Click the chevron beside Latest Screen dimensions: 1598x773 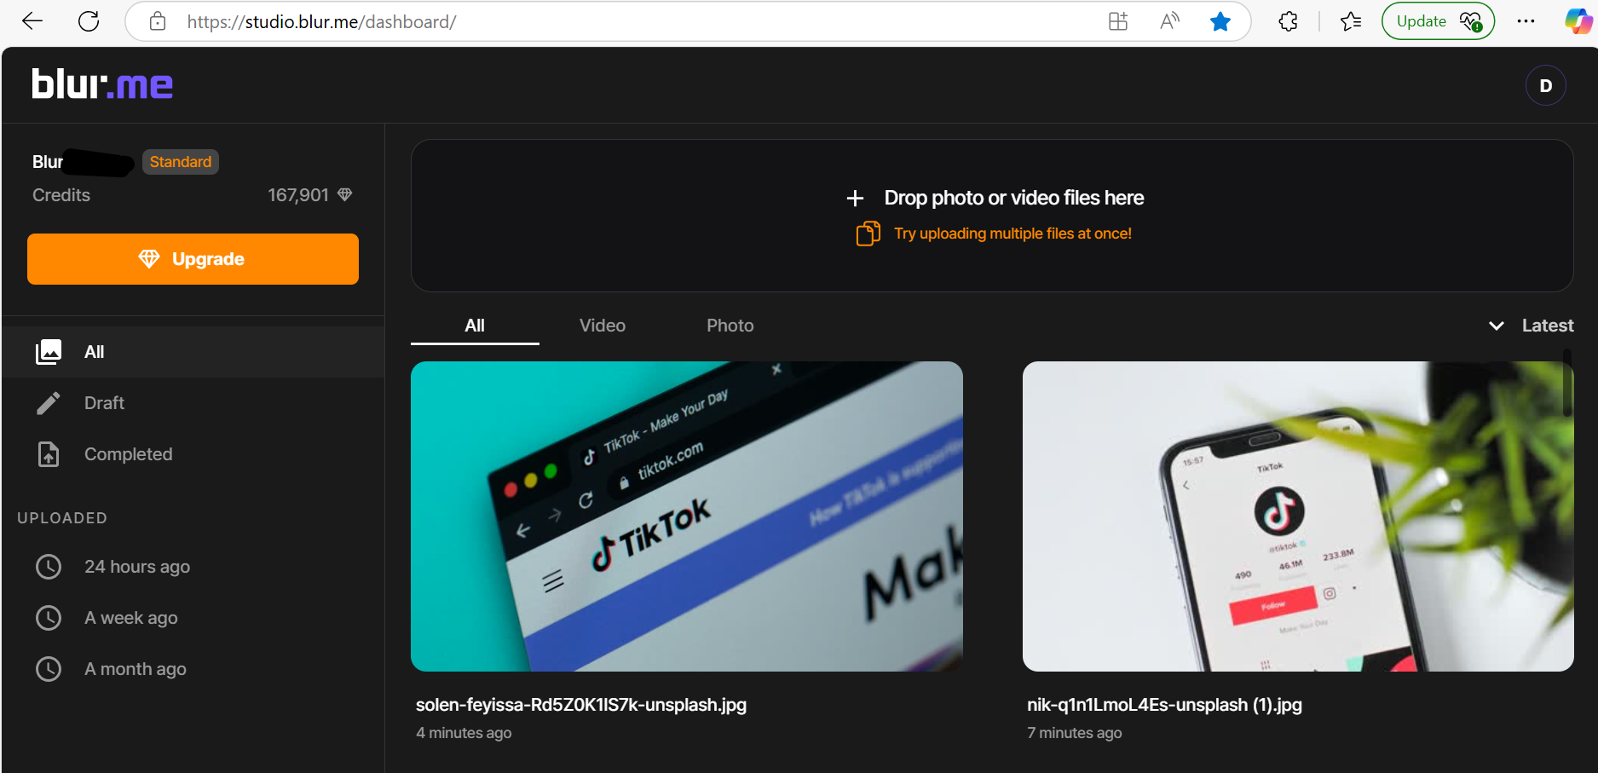[1496, 326]
